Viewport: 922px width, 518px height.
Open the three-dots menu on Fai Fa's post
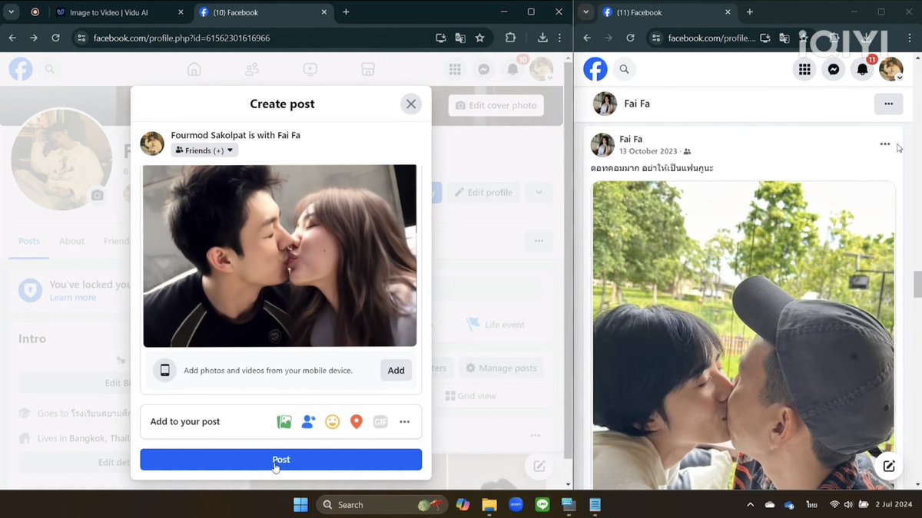tap(885, 144)
